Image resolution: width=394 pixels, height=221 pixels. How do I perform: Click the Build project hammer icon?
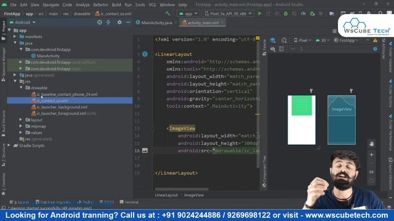click(x=167, y=14)
